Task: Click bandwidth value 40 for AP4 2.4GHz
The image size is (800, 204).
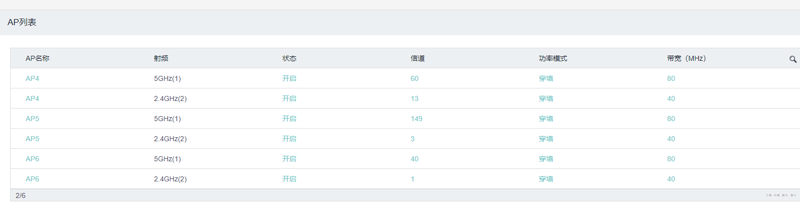Action: coord(671,98)
